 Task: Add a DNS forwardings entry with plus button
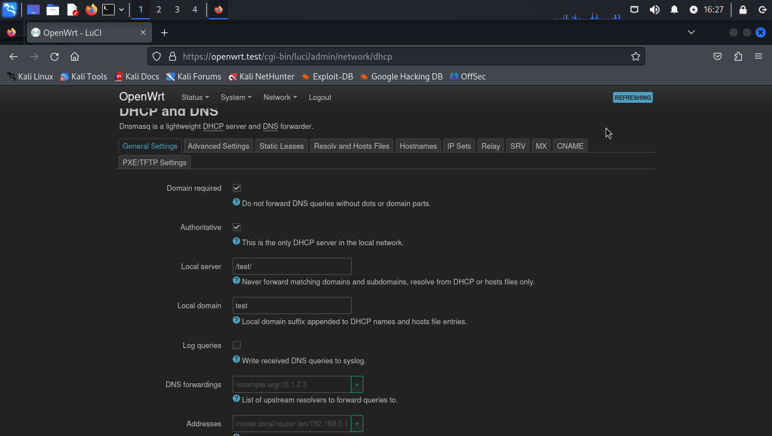[x=357, y=384]
